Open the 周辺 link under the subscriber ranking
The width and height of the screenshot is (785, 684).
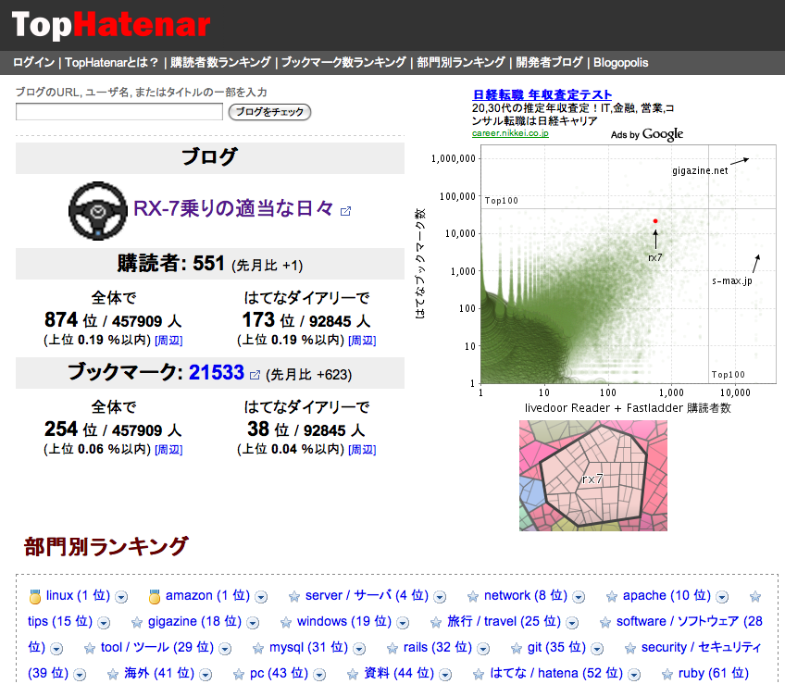point(170,339)
